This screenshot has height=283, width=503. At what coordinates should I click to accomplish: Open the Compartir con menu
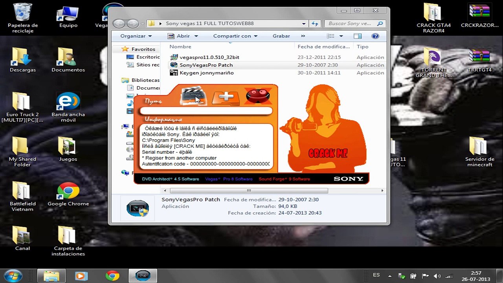point(235,36)
